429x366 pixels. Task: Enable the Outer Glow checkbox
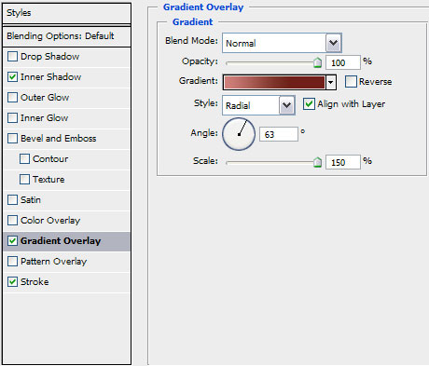[12, 98]
